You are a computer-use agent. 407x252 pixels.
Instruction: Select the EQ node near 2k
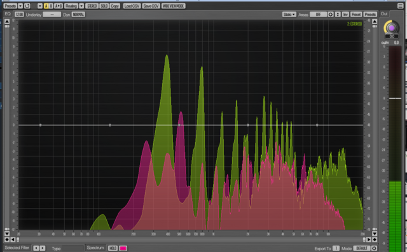click(248, 125)
